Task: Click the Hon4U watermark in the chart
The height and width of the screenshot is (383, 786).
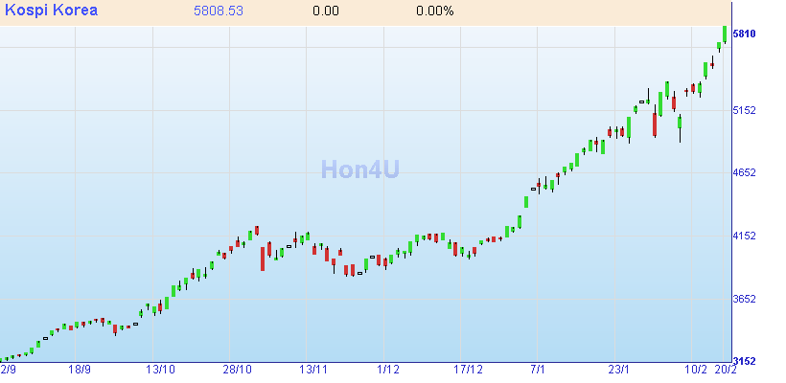Action: click(359, 169)
